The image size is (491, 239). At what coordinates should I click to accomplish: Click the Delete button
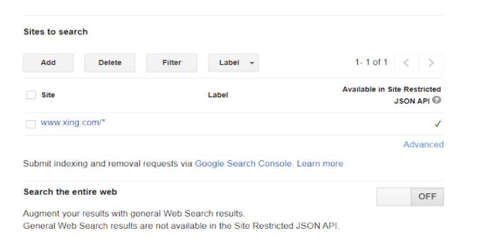[110, 63]
